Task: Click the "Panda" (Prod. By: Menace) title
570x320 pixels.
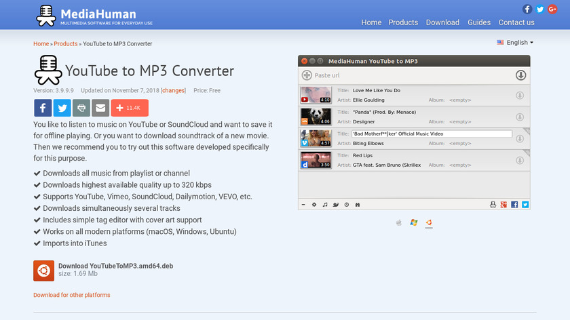Action: [x=384, y=113]
